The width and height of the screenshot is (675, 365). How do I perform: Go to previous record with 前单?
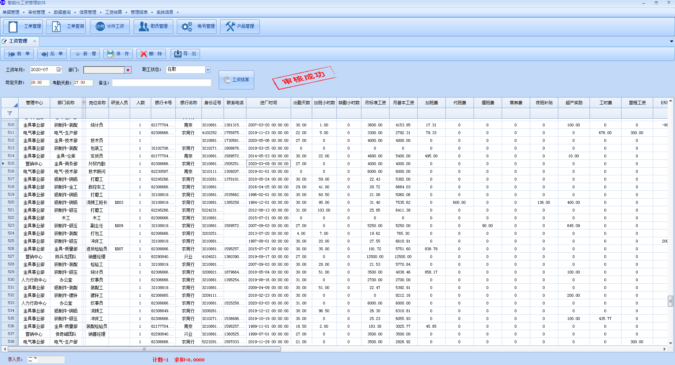point(19,54)
